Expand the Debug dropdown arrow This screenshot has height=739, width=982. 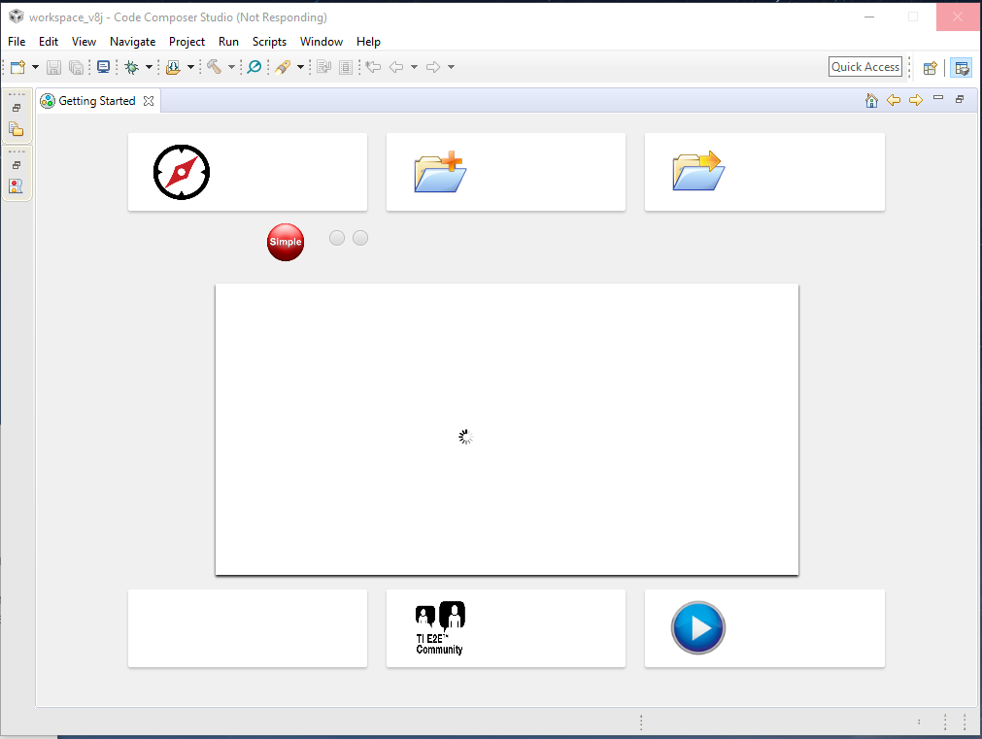pyautogui.click(x=149, y=67)
